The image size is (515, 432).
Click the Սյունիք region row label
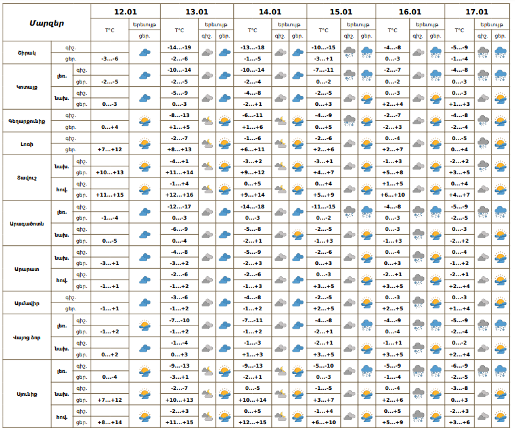pos(27,393)
